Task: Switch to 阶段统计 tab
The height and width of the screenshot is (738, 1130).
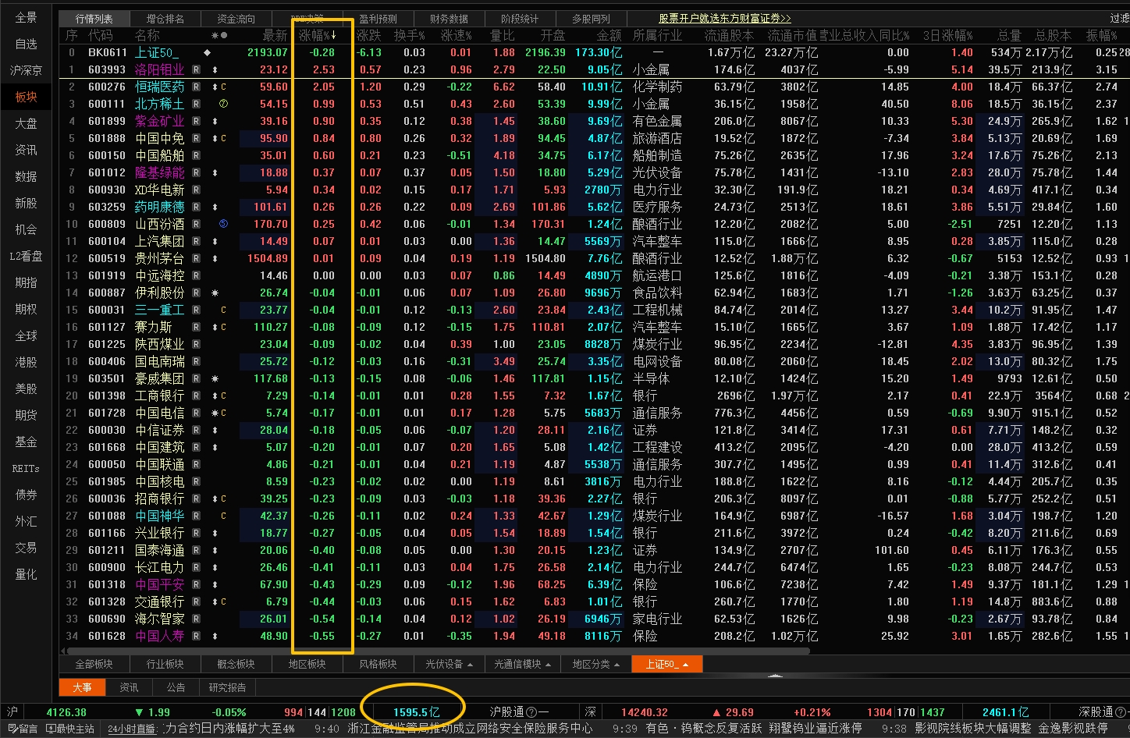Action: 520,18
